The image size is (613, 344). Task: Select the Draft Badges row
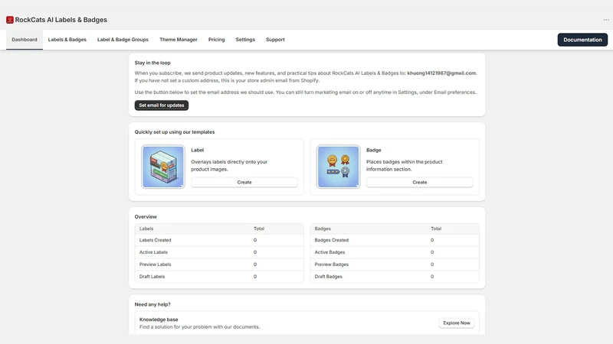[395, 277]
